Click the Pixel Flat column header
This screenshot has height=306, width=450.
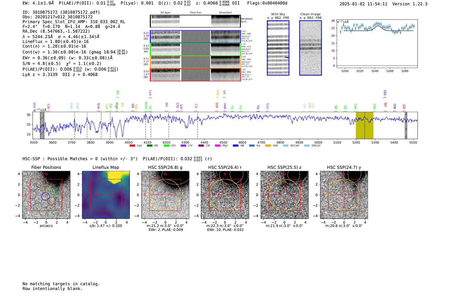pos(196,13)
